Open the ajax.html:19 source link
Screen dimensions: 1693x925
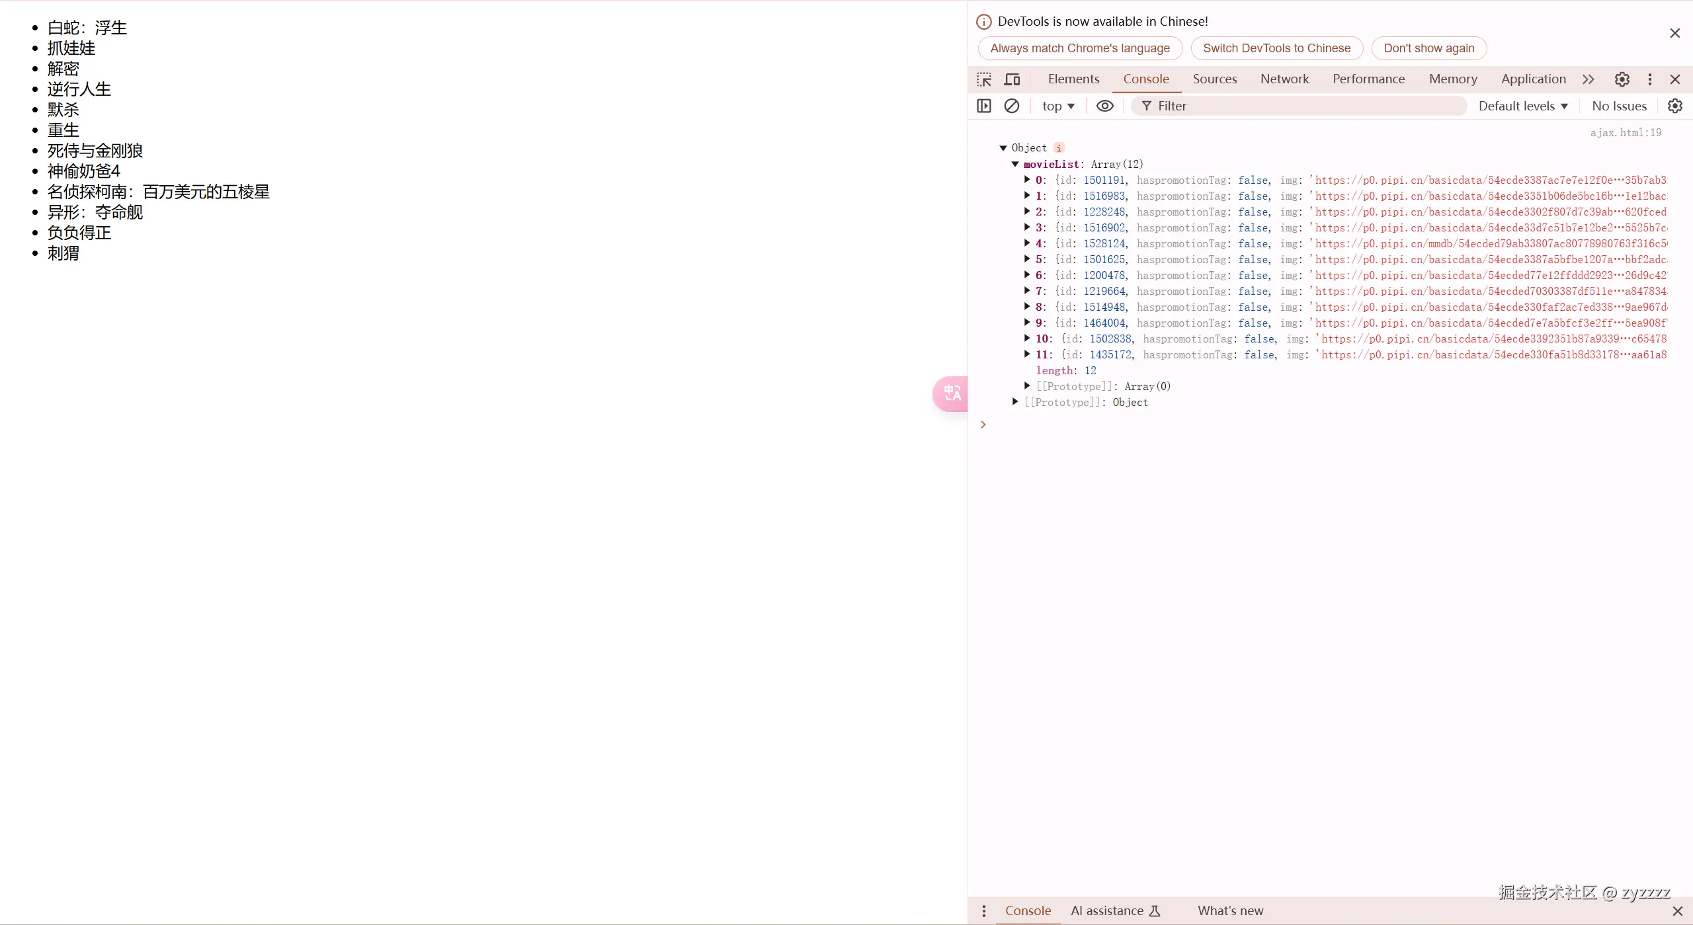[x=1626, y=133]
